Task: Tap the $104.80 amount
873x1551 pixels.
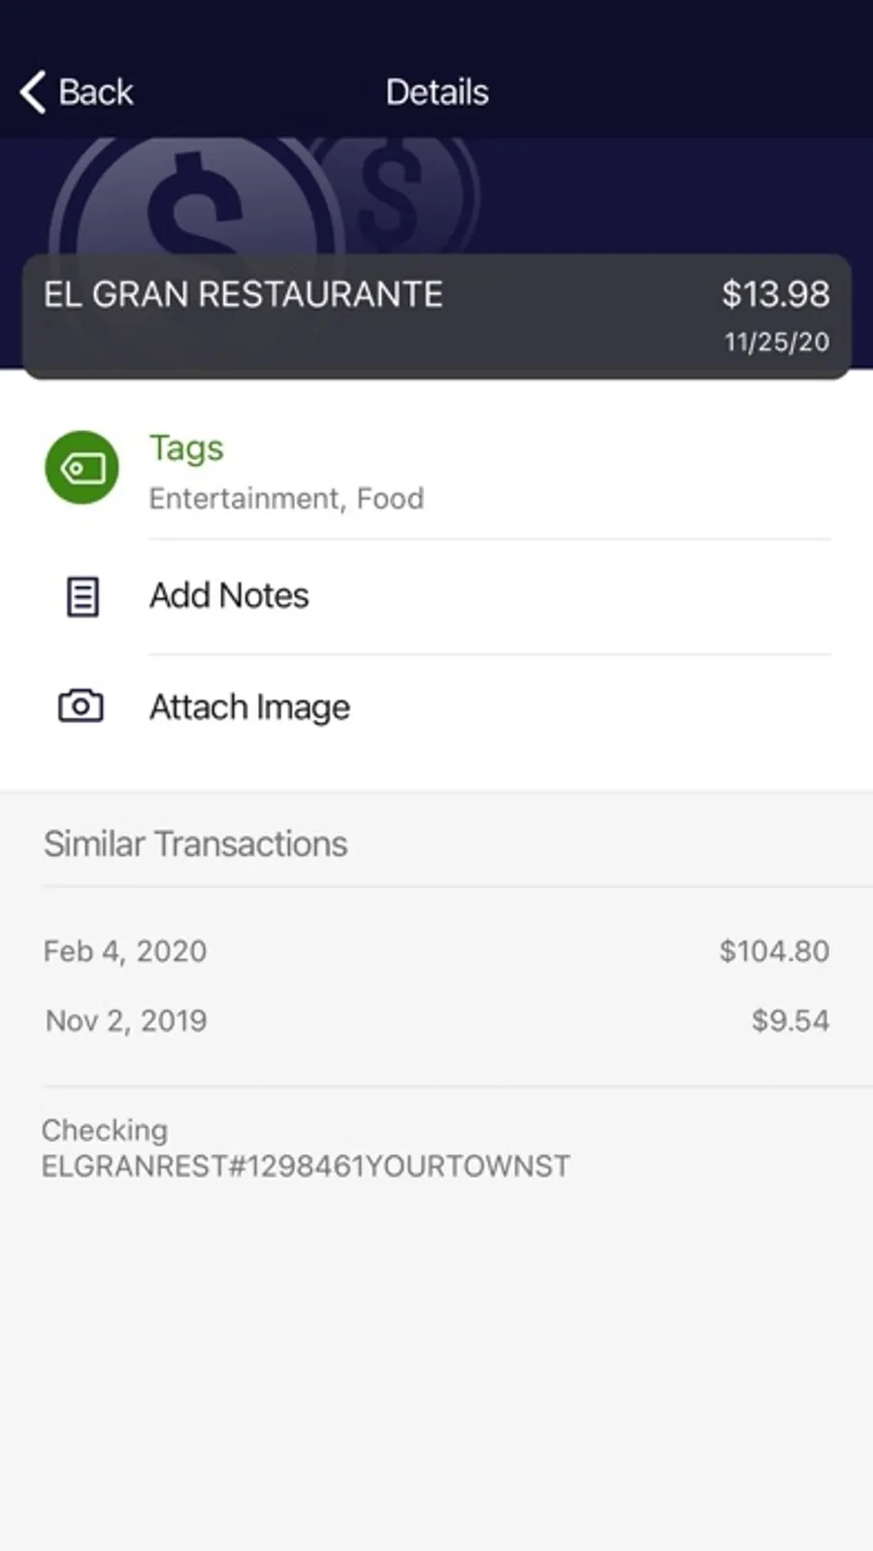Action: tap(774, 951)
